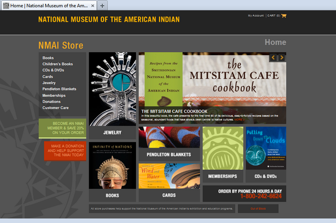
Task: Click the Home page heading text
Action: click(275, 42)
